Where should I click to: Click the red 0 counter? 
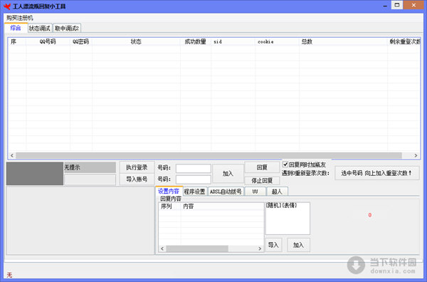tap(370, 215)
